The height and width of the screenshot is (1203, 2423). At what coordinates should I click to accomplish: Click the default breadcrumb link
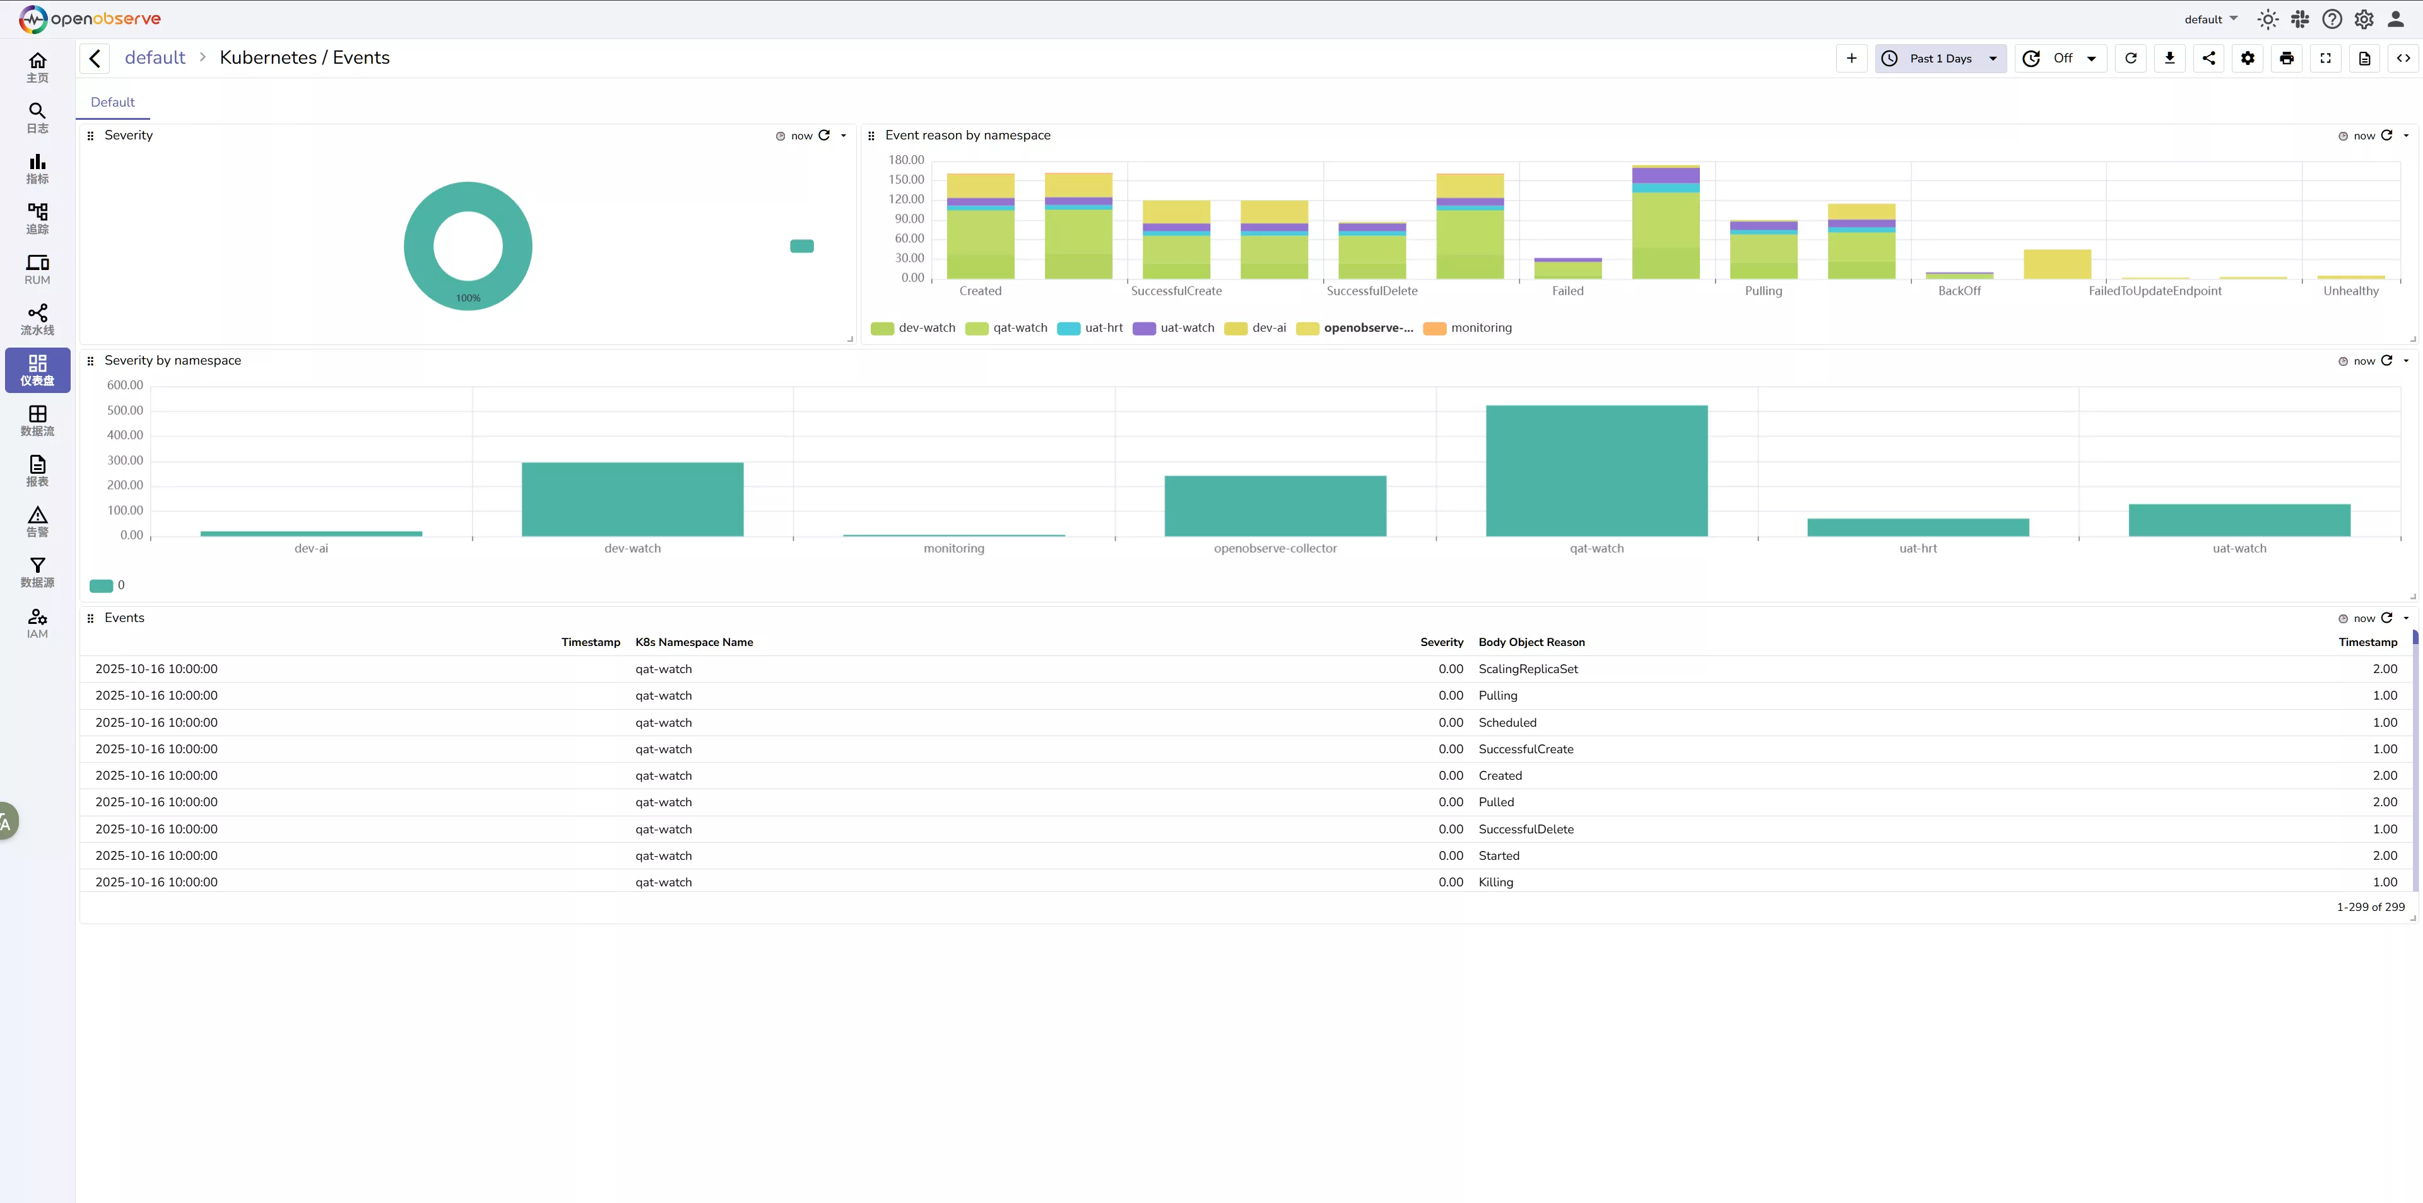pyautogui.click(x=155, y=58)
